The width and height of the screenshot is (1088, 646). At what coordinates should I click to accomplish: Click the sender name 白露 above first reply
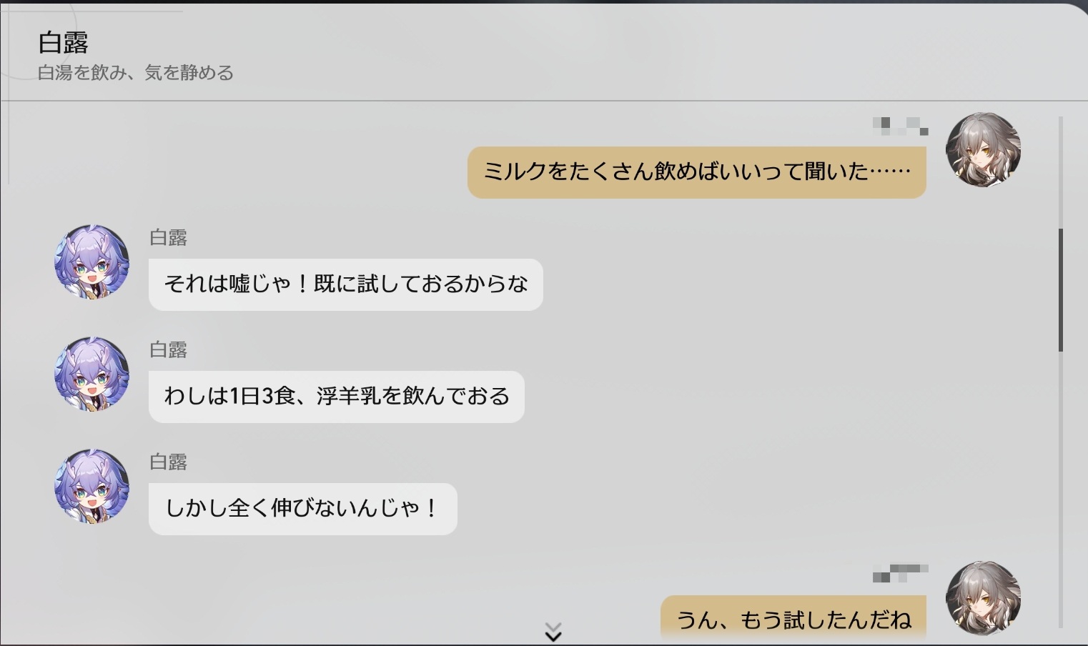[169, 238]
